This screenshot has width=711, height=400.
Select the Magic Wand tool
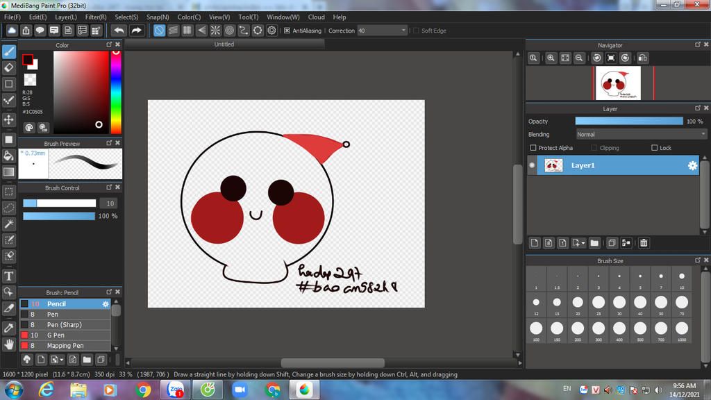coord(9,224)
